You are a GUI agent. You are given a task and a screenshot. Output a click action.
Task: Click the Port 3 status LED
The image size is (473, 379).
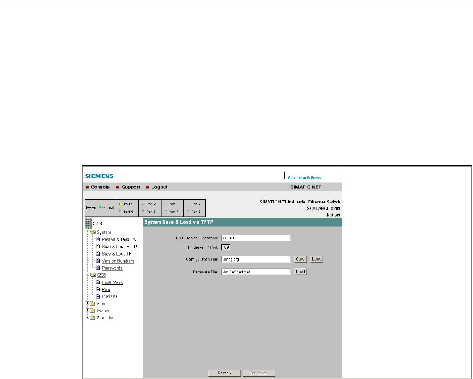click(166, 204)
